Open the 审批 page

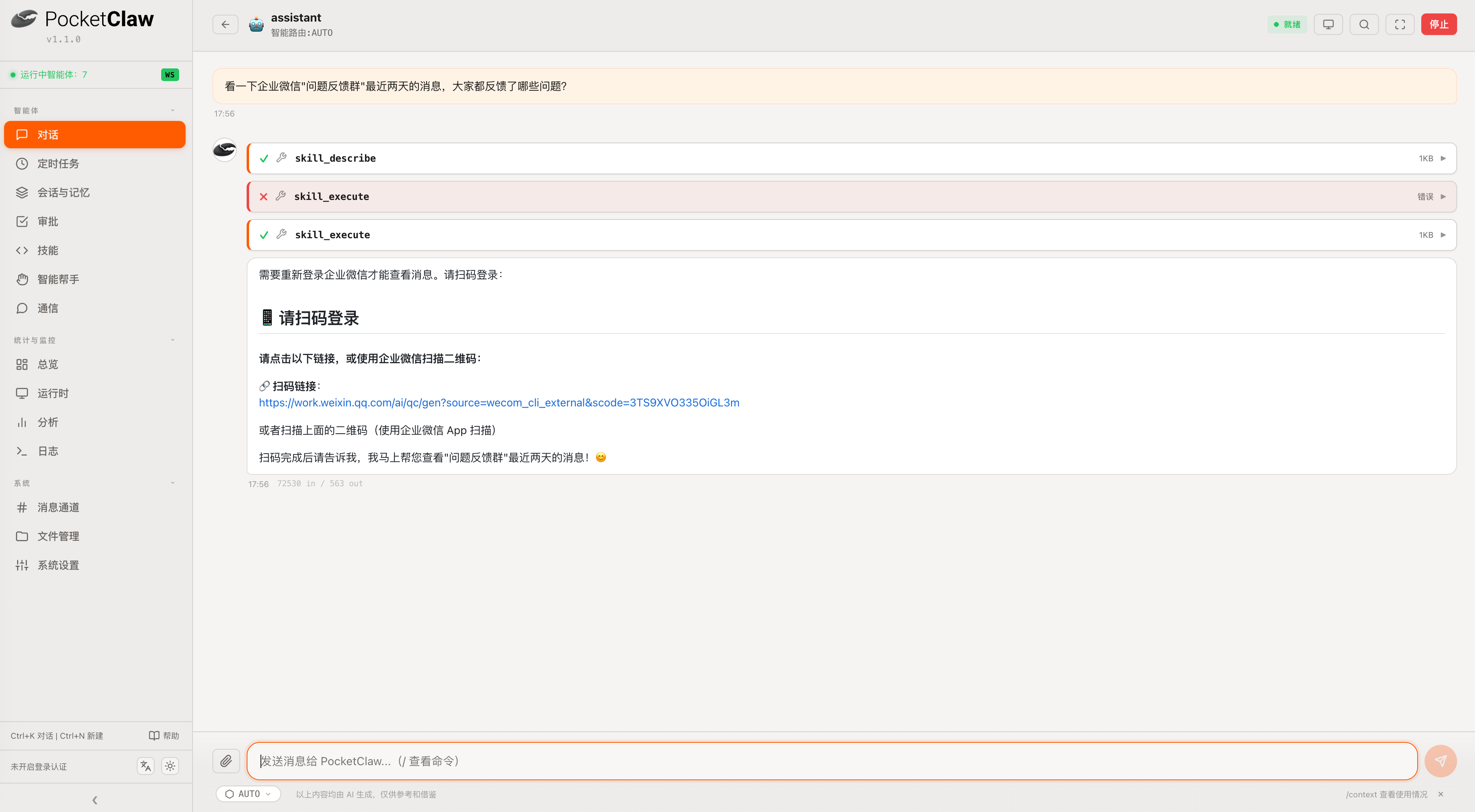click(95, 221)
